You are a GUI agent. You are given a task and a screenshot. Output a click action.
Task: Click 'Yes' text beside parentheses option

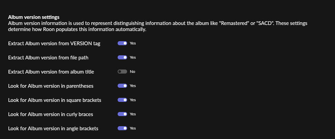coord(133,86)
